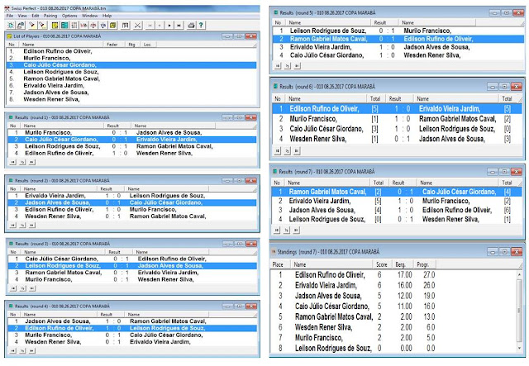This screenshot has height=366, width=529.
Task: Click the open tournament toolbar icon beside the bug icon
Action: tap(21, 25)
